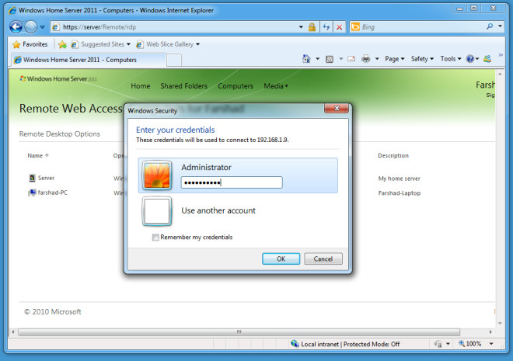
Task: Select the Use another account tile
Action: [x=238, y=211]
